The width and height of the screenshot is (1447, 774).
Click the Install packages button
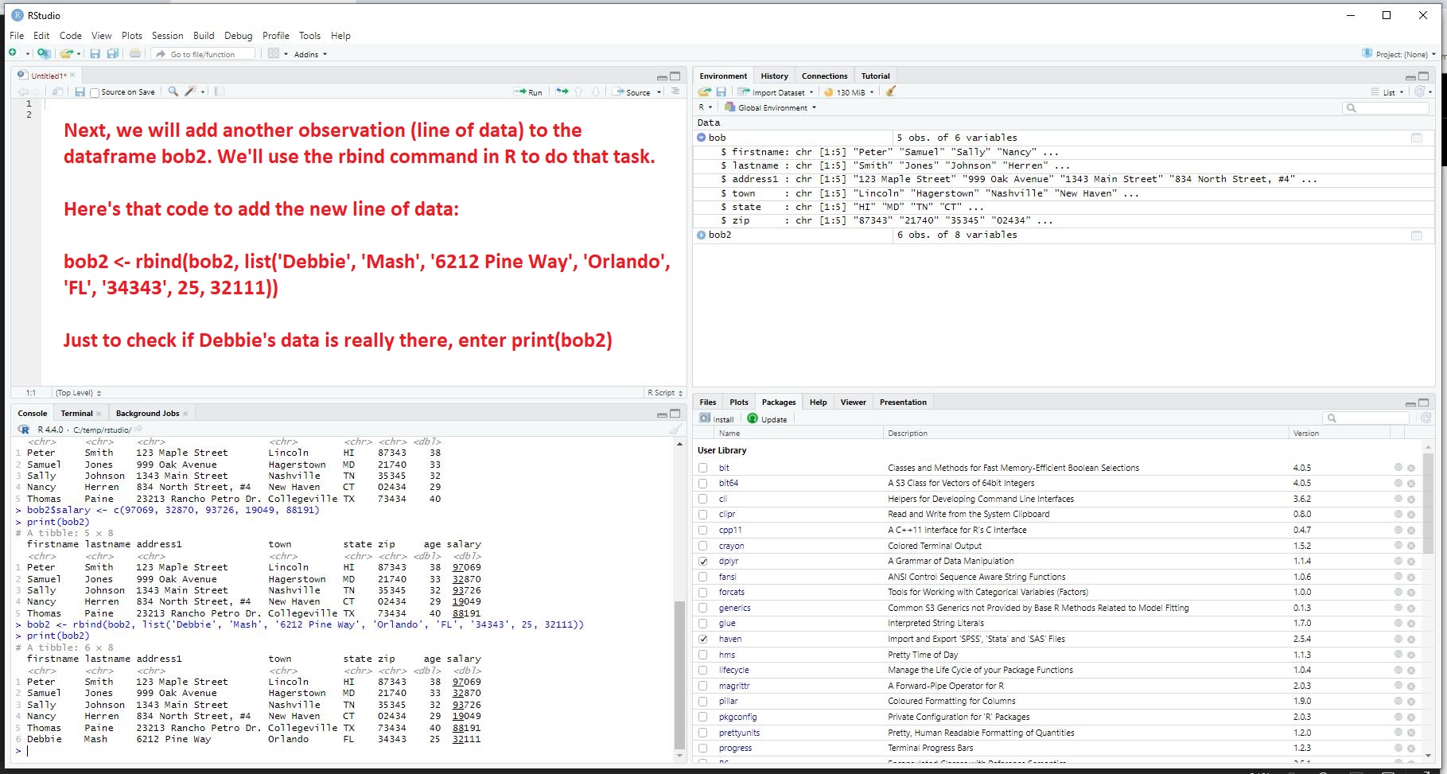click(x=717, y=419)
